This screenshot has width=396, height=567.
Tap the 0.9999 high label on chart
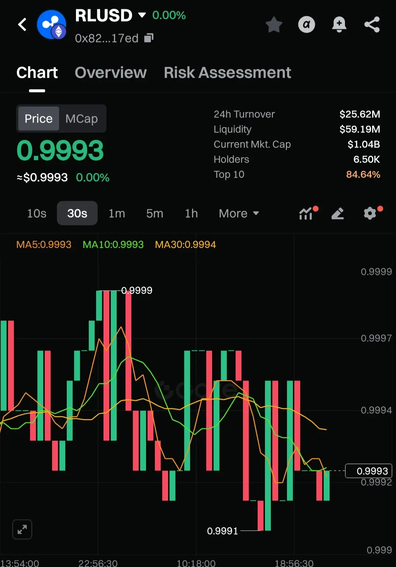point(137,290)
